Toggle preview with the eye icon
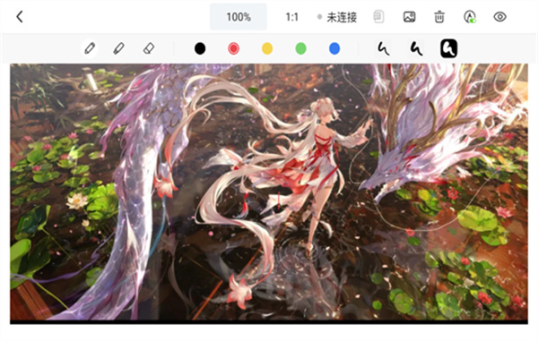This screenshot has height=341, width=538. [500, 17]
